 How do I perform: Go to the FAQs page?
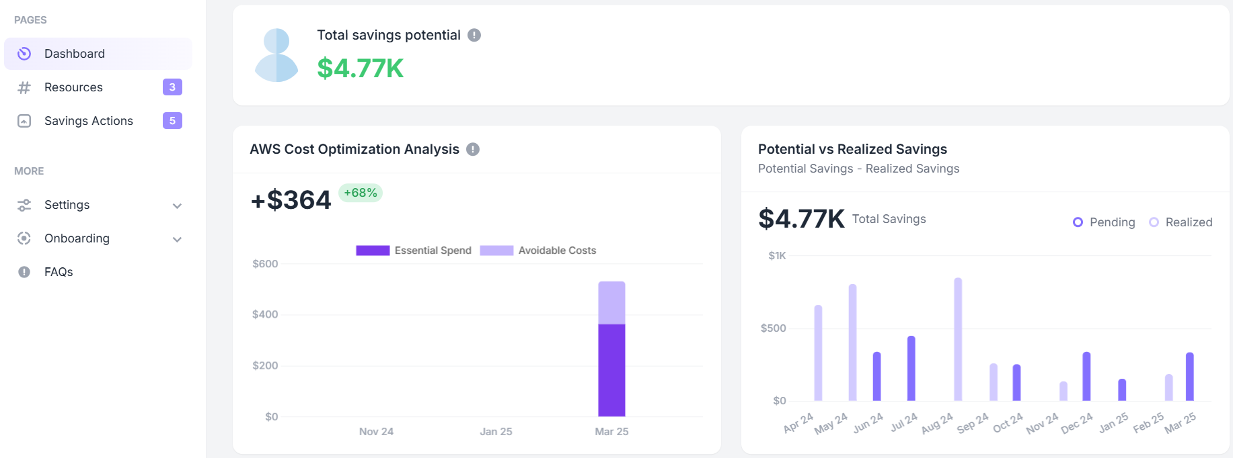[59, 272]
